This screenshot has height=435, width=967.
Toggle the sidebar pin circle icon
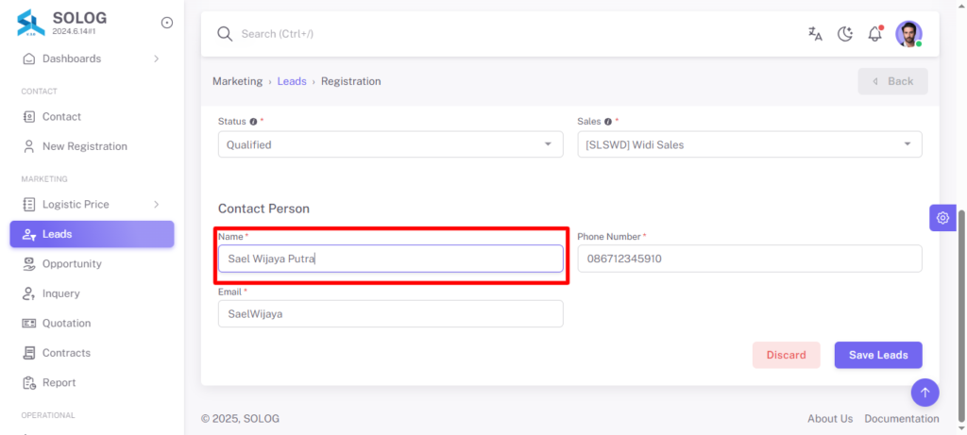pos(166,23)
